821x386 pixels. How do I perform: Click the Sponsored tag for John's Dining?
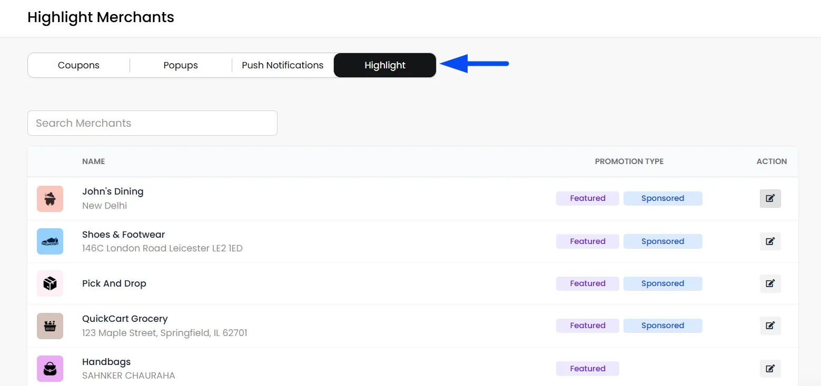tap(663, 198)
